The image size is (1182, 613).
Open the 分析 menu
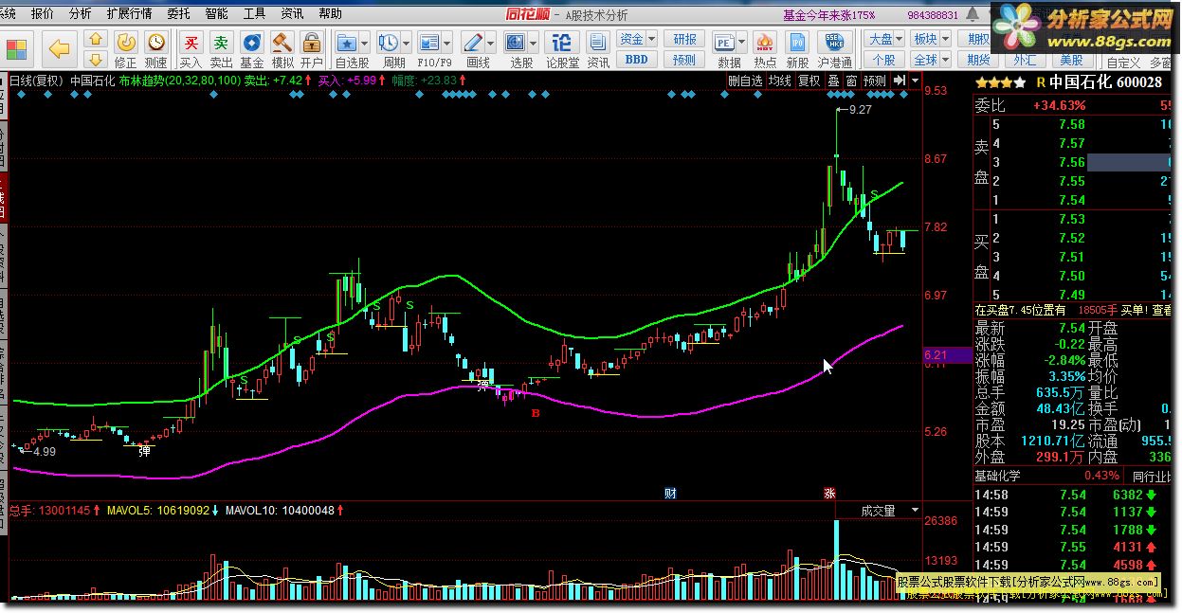(81, 14)
